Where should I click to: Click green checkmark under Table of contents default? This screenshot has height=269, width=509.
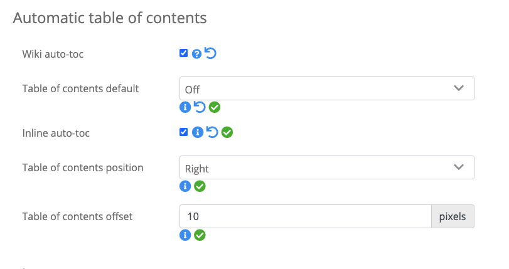215,107
